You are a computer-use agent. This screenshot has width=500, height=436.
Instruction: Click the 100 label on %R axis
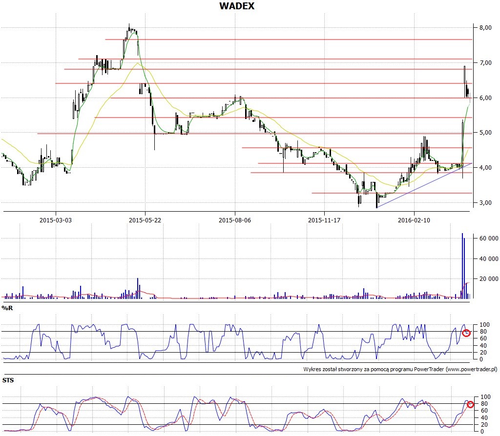point(484,324)
